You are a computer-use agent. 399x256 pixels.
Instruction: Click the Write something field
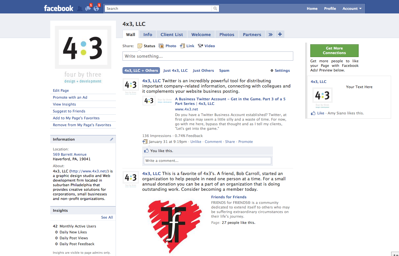coord(208,56)
